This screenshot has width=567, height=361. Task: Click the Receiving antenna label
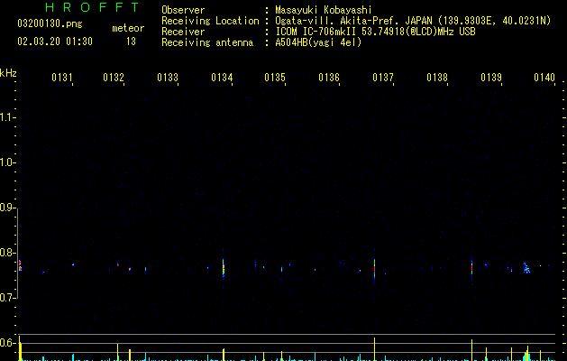point(207,42)
